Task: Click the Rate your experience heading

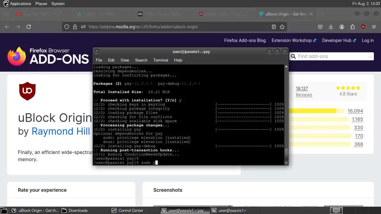Action: (42, 190)
